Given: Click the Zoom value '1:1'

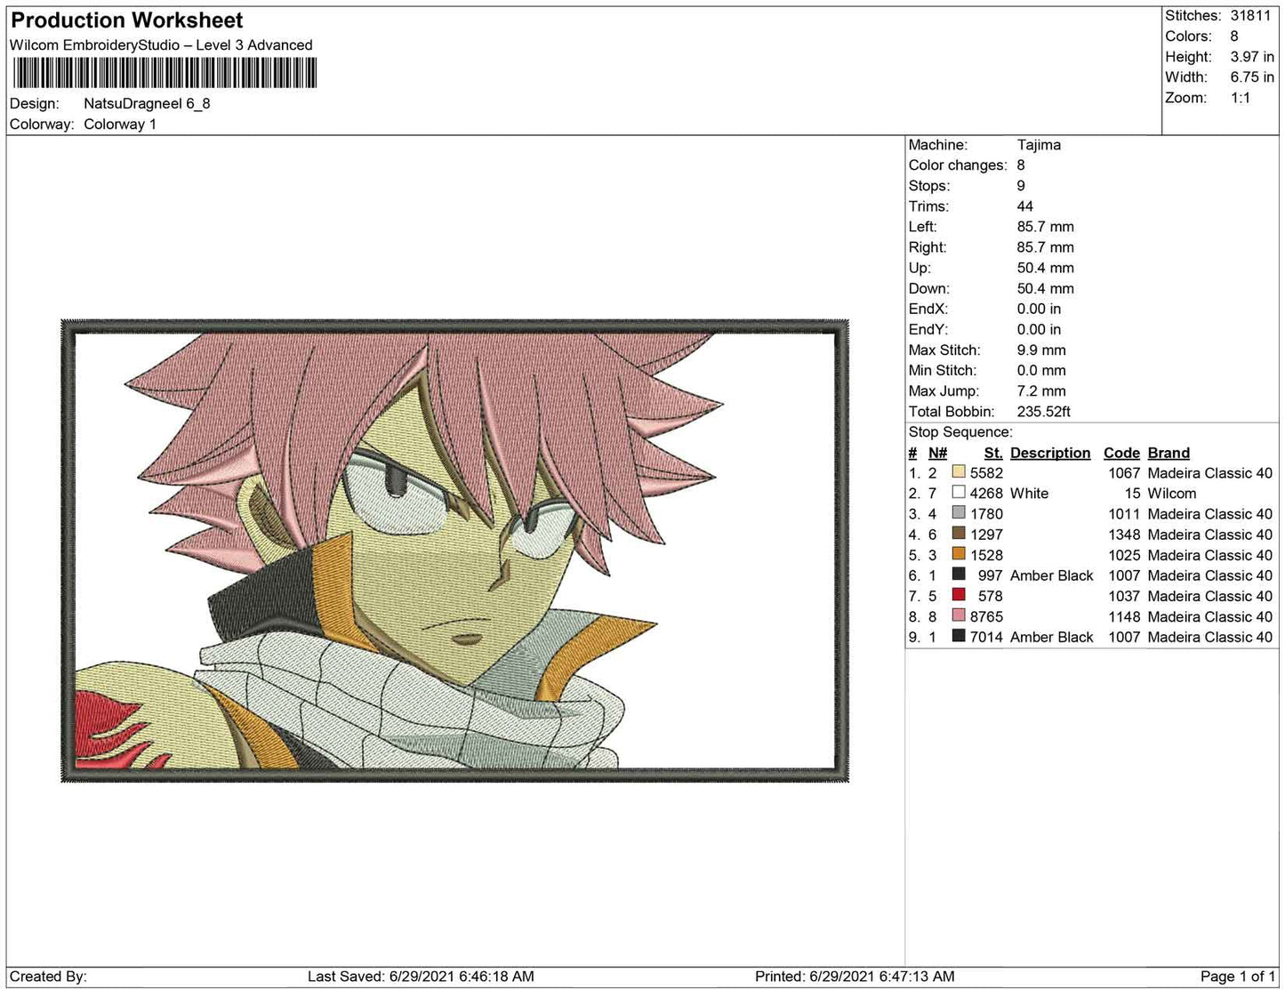Looking at the screenshot, I should tap(1241, 98).
